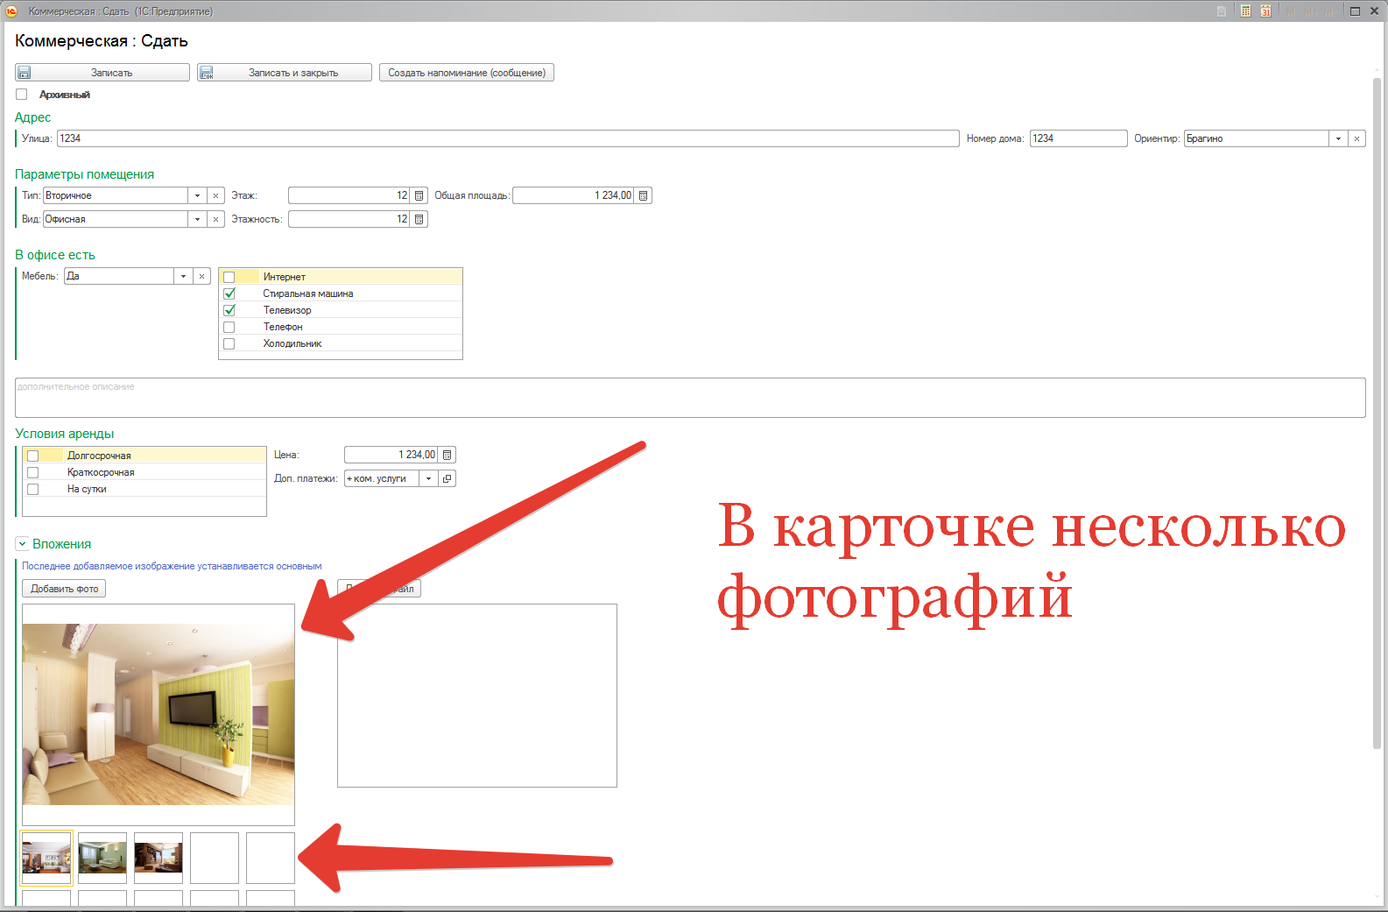Select the second photo thumbnail
Viewport: 1388px width, 912px height.
point(102,857)
